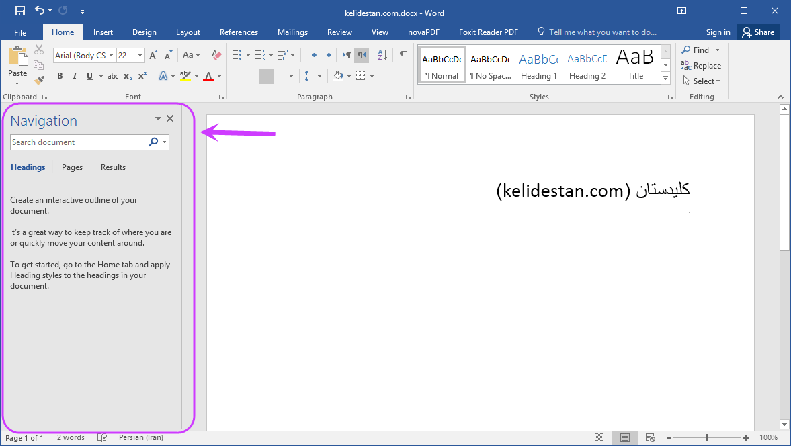Click the Replace button
The height and width of the screenshot is (446, 791).
(x=701, y=66)
